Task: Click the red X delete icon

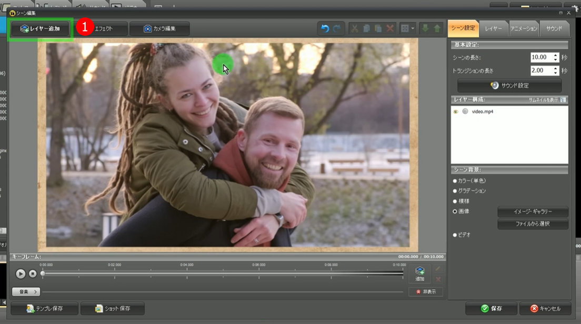Action: tap(390, 28)
